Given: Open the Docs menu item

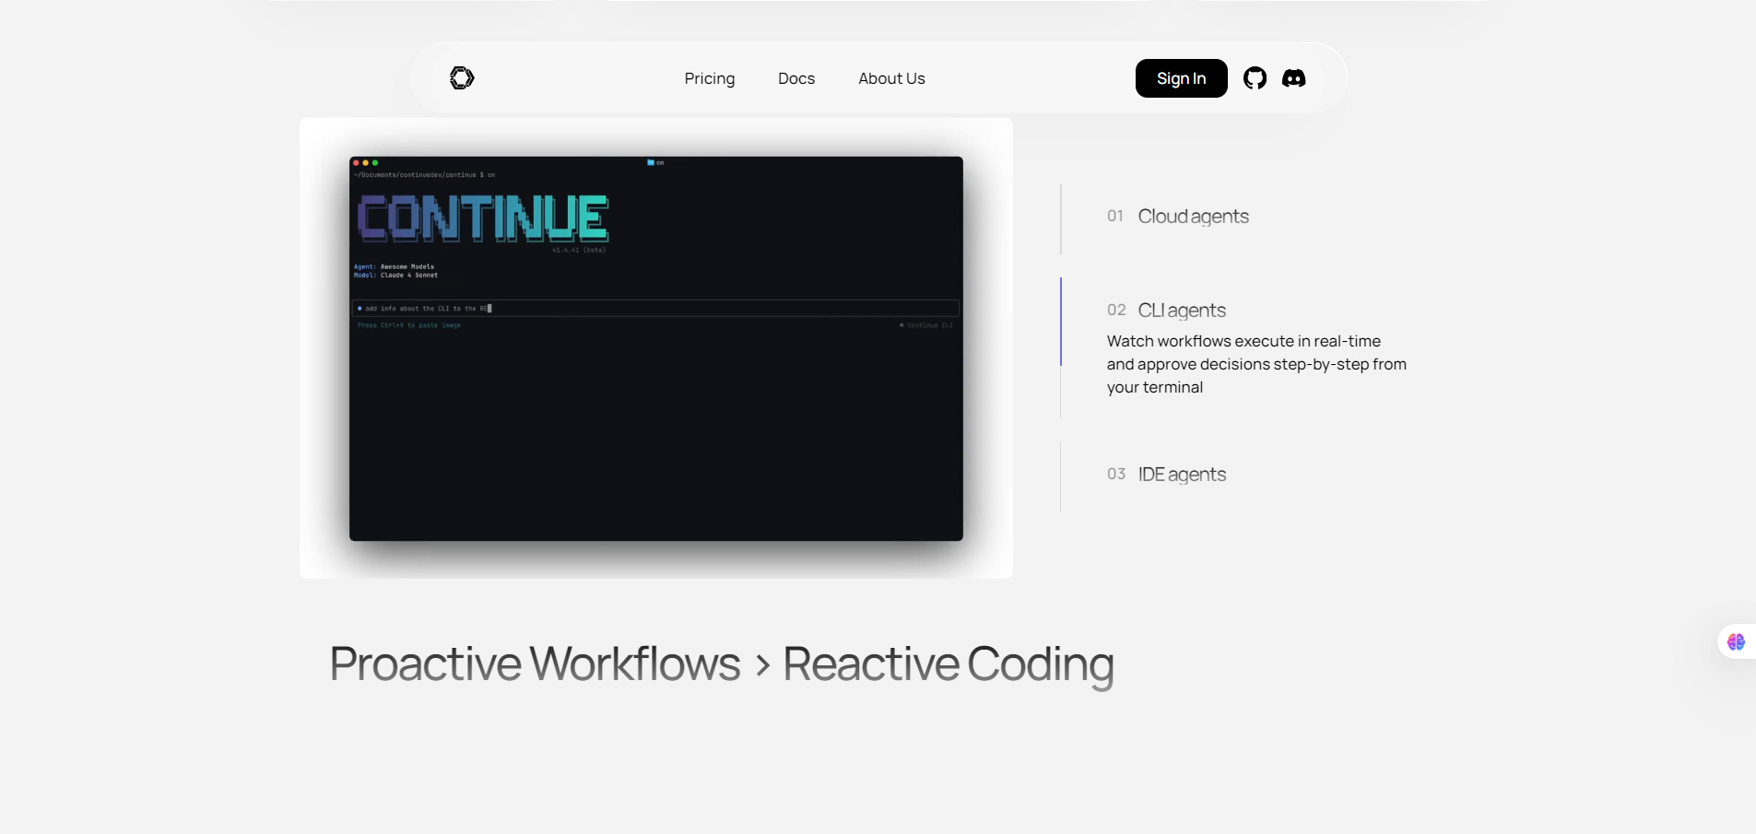Looking at the screenshot, I should tap(796, 78).
